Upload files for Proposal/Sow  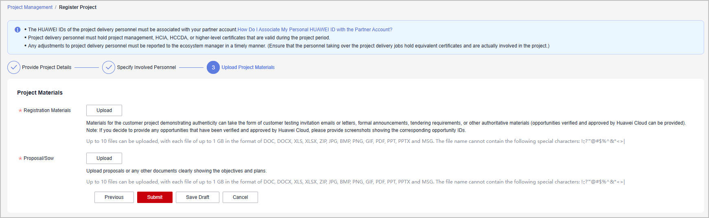click(x=104, y=158)
